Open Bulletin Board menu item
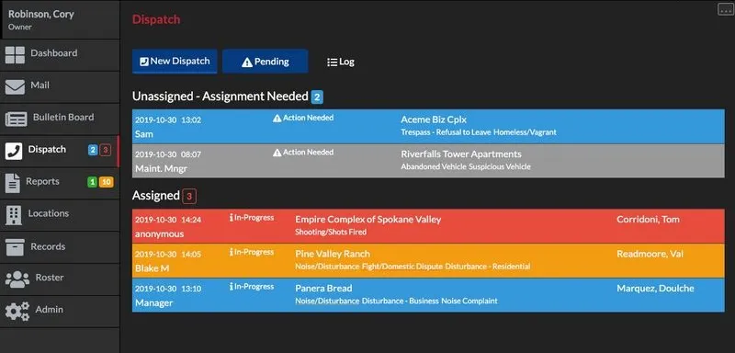The width and height of the screenshot is (735, 353). [x=60, y=120]
